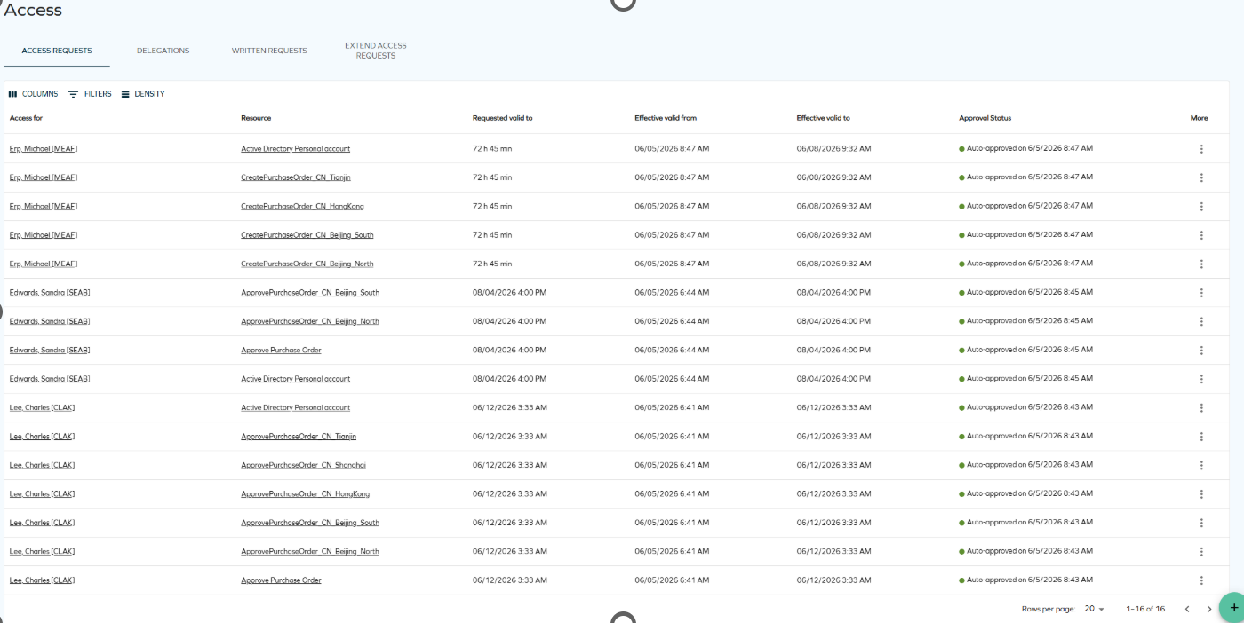The width and height of the screenshot is (1244, 623).
Task: Click Effective valid from for Edwards Approve Purchase Order
Action: [x=672, y=350]
